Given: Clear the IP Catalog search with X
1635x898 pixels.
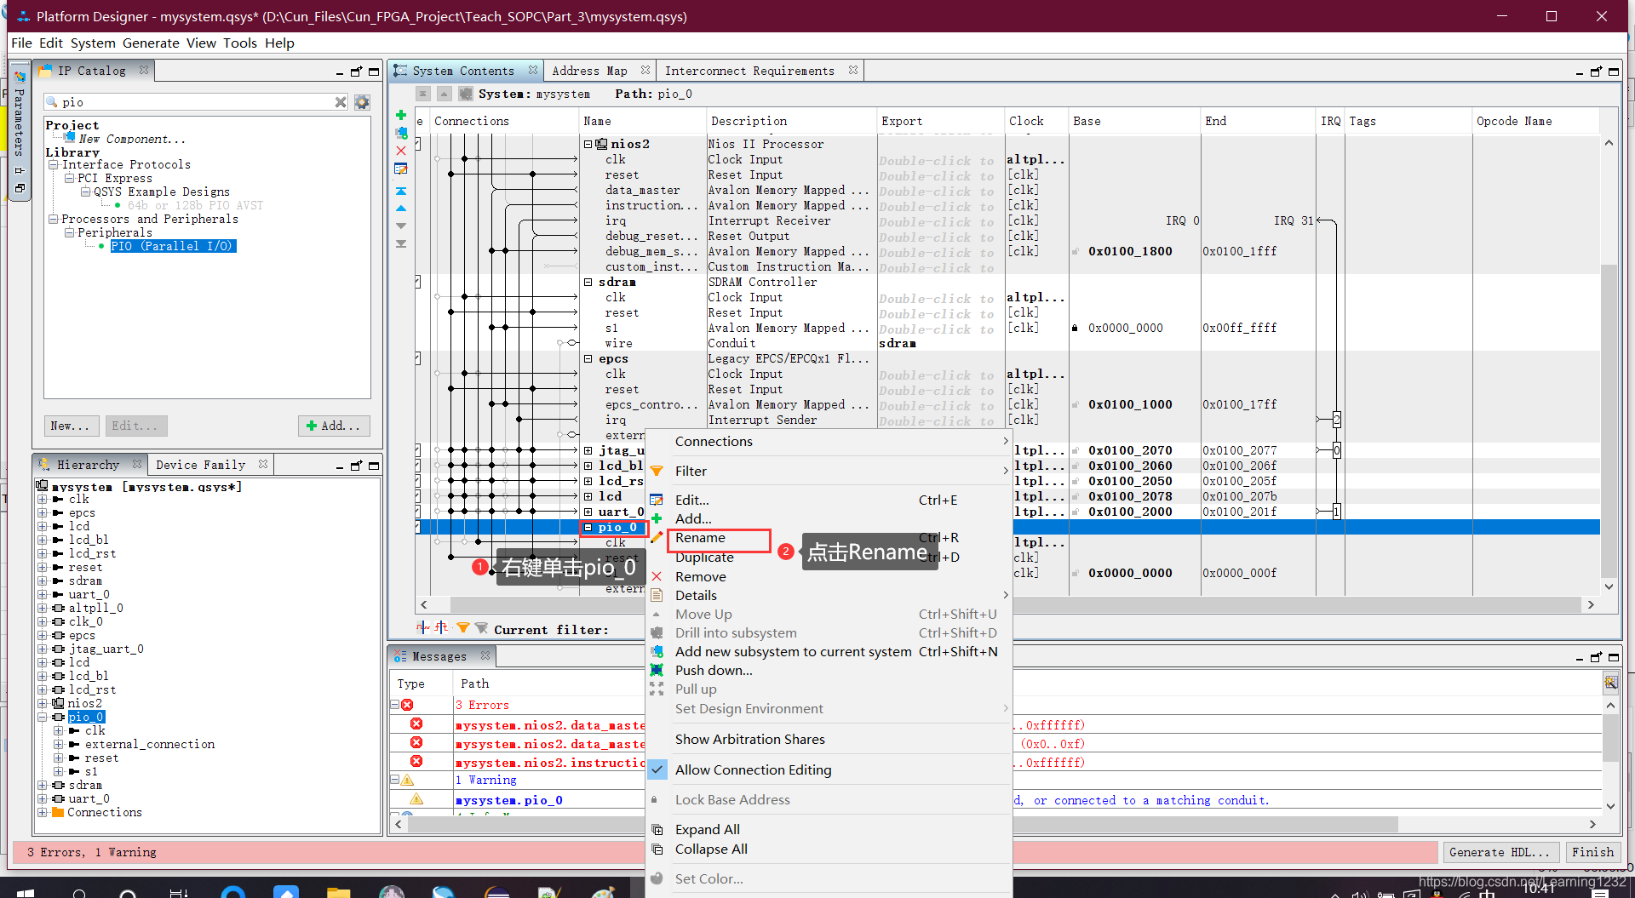Looking at the screenshot, I should pos(341,102).
